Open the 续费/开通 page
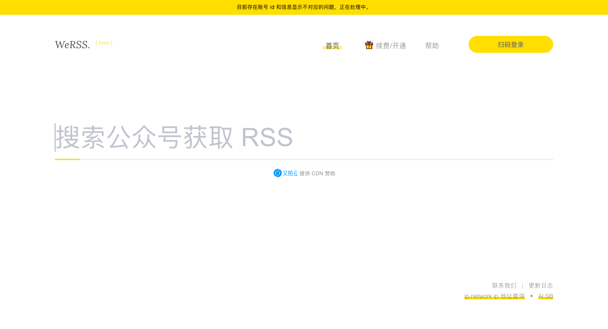Image resolution: width=608 pixels, height=329 pixels. coord(391,46)
